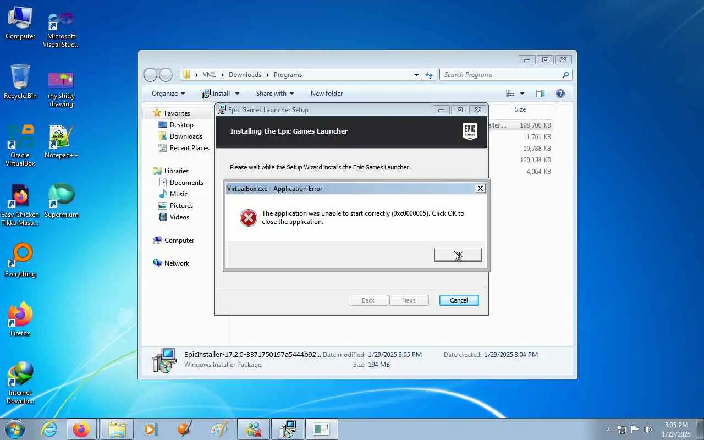
Task: Click the refresh button beside address bar
Action: click(429, 75)
